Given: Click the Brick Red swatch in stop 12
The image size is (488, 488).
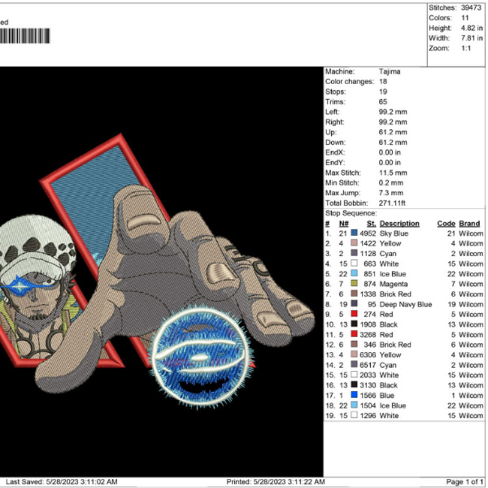Looking at the screenshot, I should coord(354,345).
